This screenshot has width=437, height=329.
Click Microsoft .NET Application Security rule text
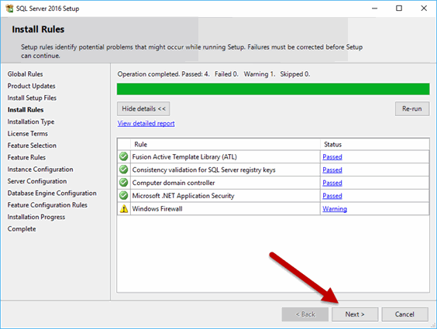point(183,196)
